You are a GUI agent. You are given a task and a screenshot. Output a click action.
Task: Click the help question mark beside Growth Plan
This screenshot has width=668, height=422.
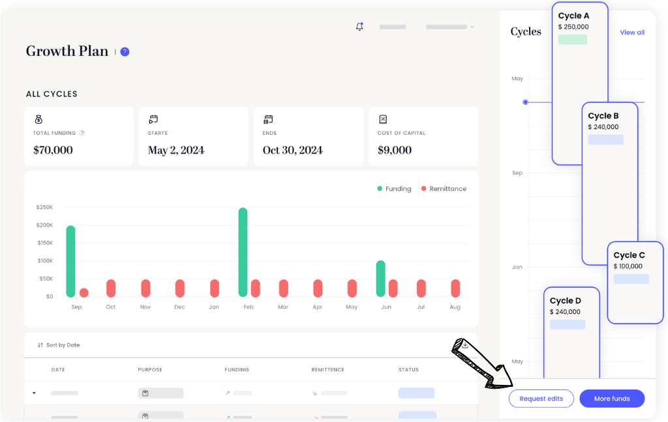124,51
